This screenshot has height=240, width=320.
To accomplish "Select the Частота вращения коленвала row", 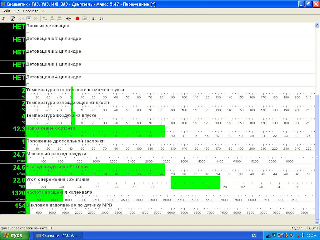I will coord(157,196).
